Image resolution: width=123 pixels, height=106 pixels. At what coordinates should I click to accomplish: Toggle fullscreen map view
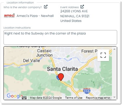click(x=103, y=55)
